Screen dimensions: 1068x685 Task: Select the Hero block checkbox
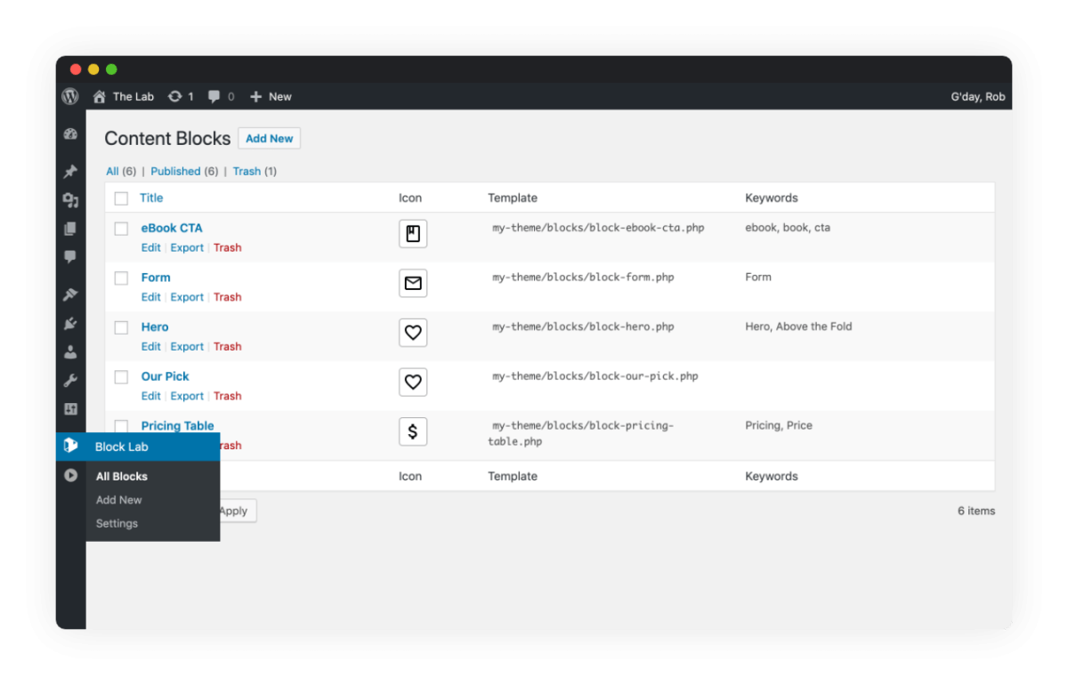point(121,327)
